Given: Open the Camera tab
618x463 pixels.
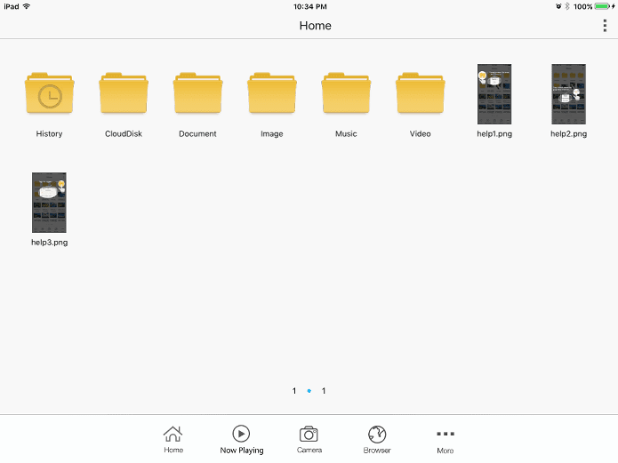Looking at the screenshot, I should coord(309,439).
